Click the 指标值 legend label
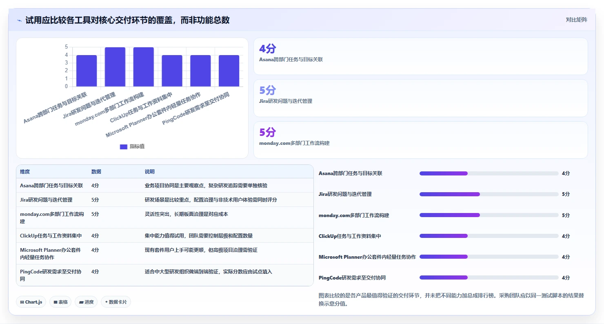The image size is (604, 324). tap(137, 146)
